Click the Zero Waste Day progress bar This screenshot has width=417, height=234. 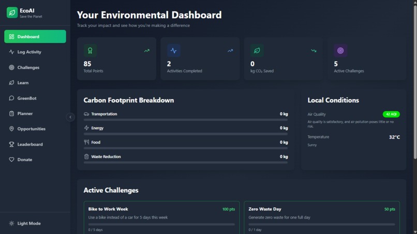pyautogui.click(x=322, y=224)
